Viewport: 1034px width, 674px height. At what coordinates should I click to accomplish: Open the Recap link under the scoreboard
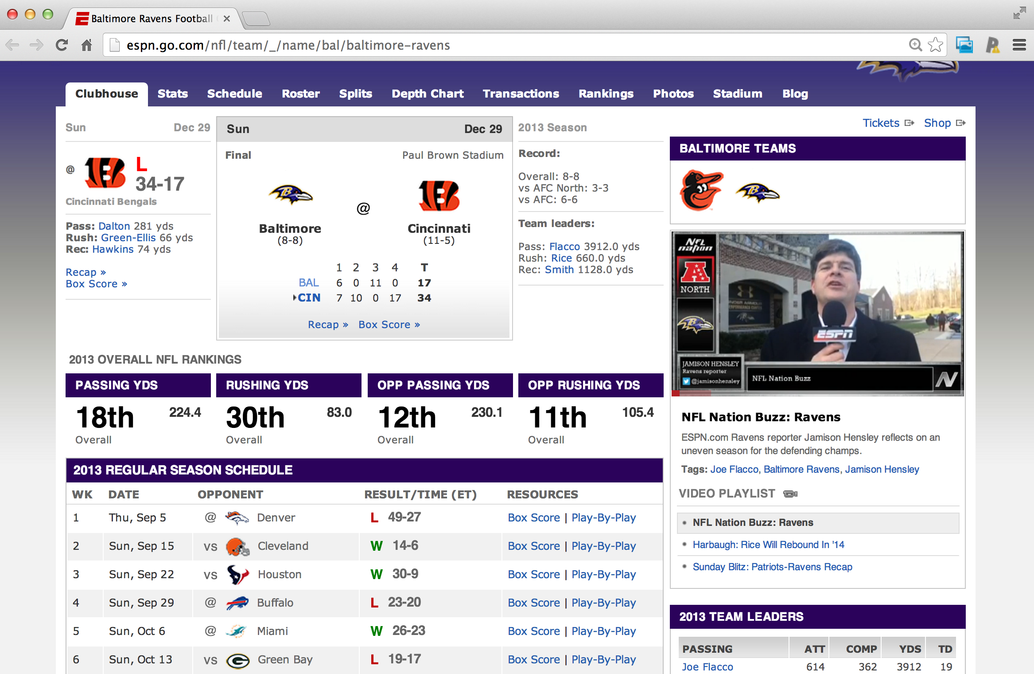click(x=328, y=325)
